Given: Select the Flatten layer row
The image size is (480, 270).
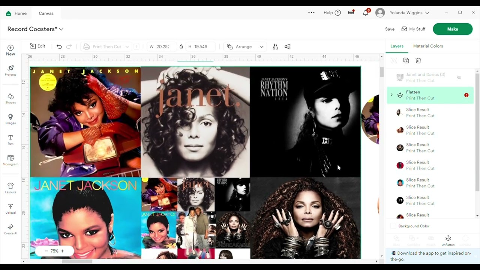Looking at the screenshot, I should coord(430,95).
